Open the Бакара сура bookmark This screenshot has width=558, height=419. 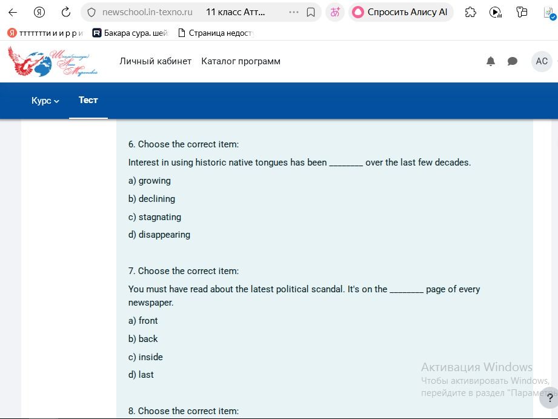click(130, 33)
